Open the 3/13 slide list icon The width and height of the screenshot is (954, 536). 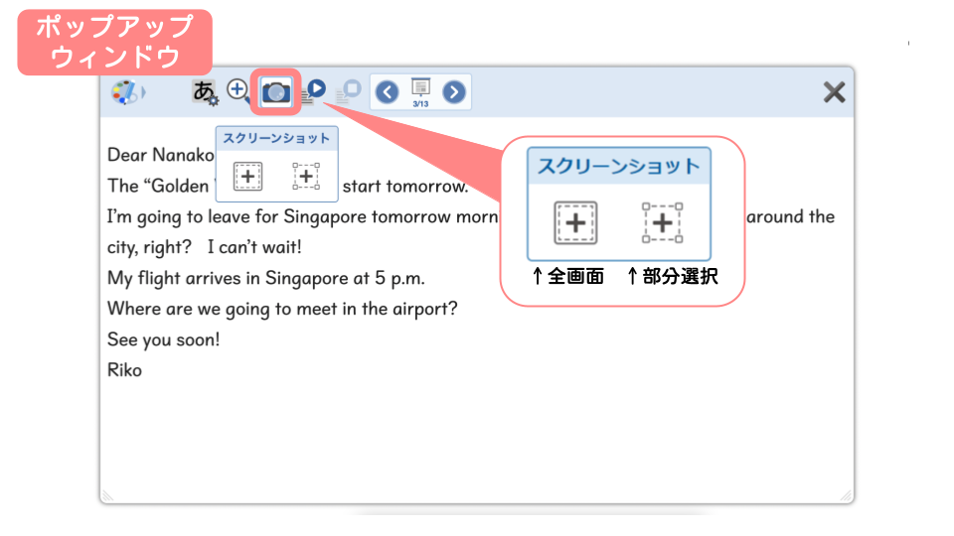pyautogui.click(x=420, y=90)
